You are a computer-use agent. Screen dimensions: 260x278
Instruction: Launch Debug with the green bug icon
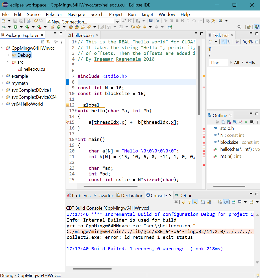[x=3, y=27]
